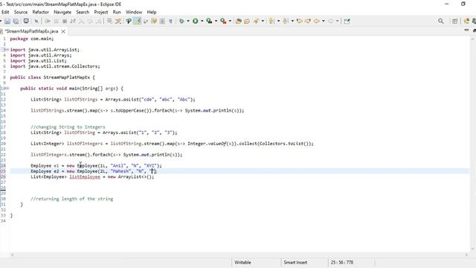Open the Refactor menu
The width and height of the screenshot is (476, 268).
coord(41,12)
